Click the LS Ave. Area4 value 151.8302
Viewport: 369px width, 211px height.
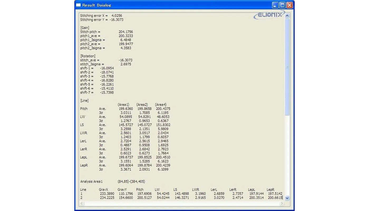tap(163, 125)
